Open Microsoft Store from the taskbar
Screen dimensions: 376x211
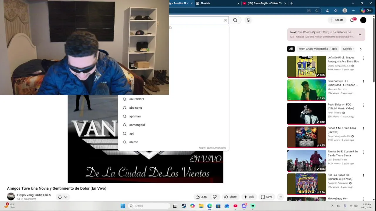[x=218, y=206]
